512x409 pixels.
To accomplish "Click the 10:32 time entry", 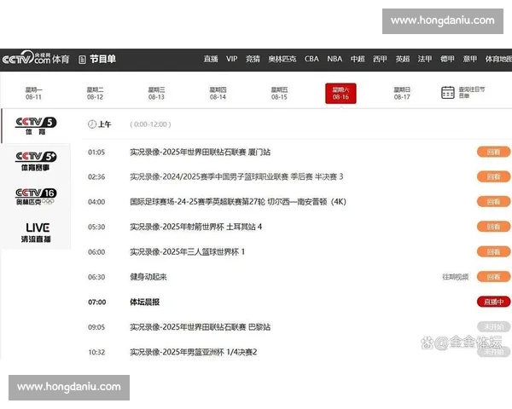I will (96, 352).
